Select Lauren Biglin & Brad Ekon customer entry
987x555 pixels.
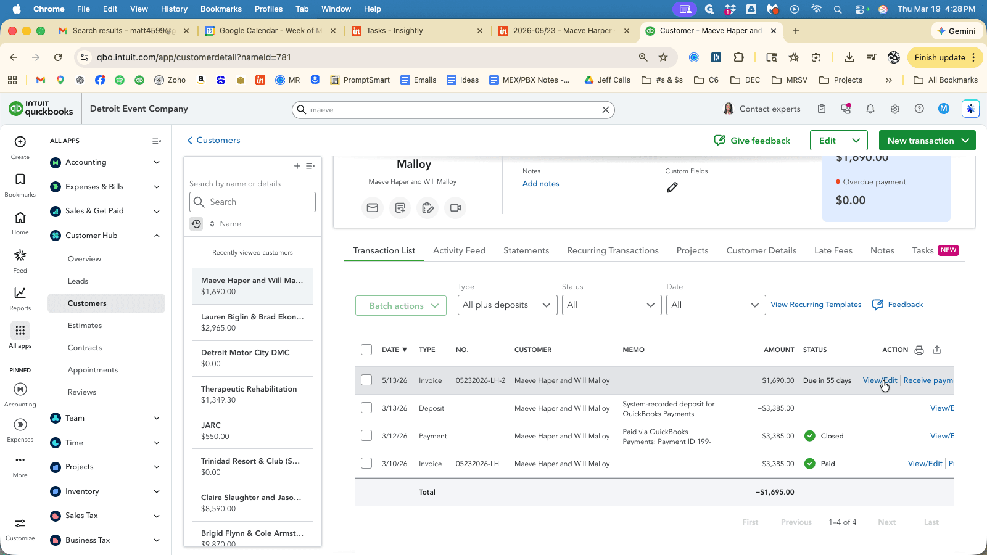point(252,322)
